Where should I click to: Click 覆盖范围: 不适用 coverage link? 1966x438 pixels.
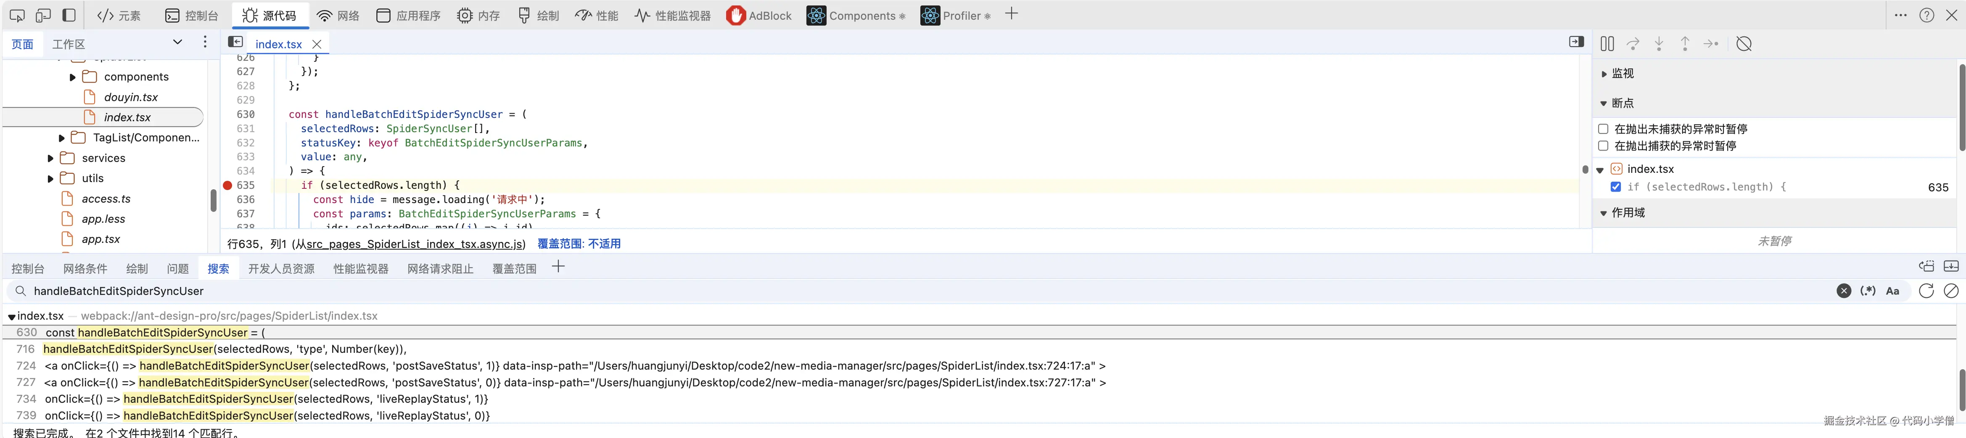[579, 244]
